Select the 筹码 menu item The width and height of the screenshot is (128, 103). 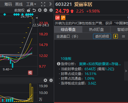coord(8,4)
